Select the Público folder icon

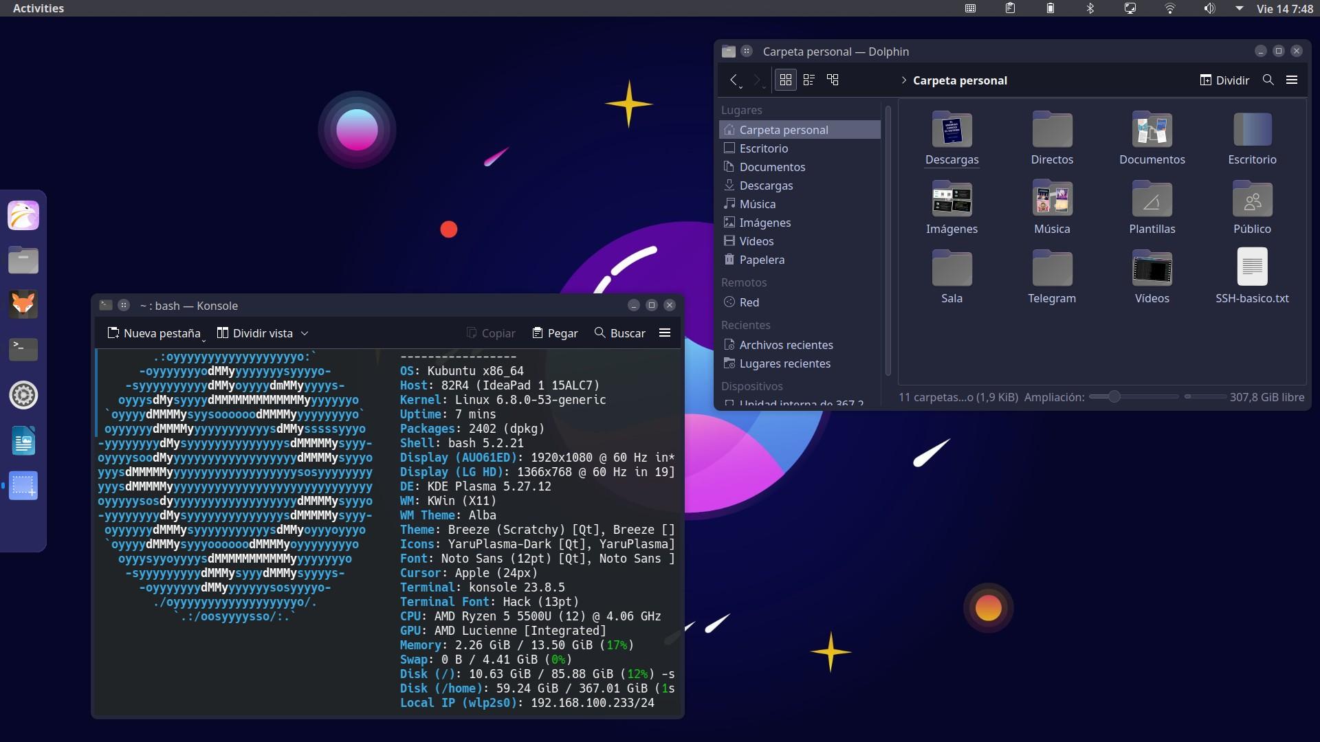1252,199
